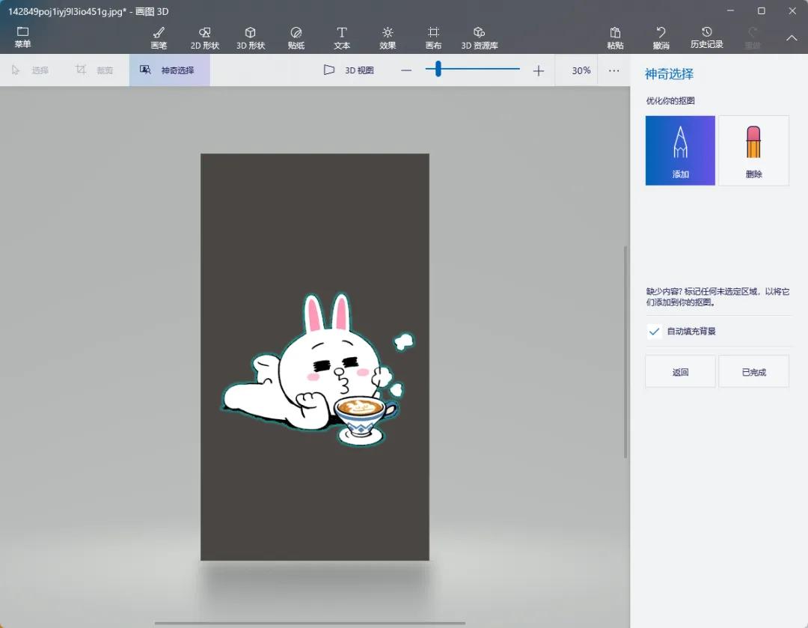Open the 菜单 menu

pyautogui.click(x=23, y=37)
